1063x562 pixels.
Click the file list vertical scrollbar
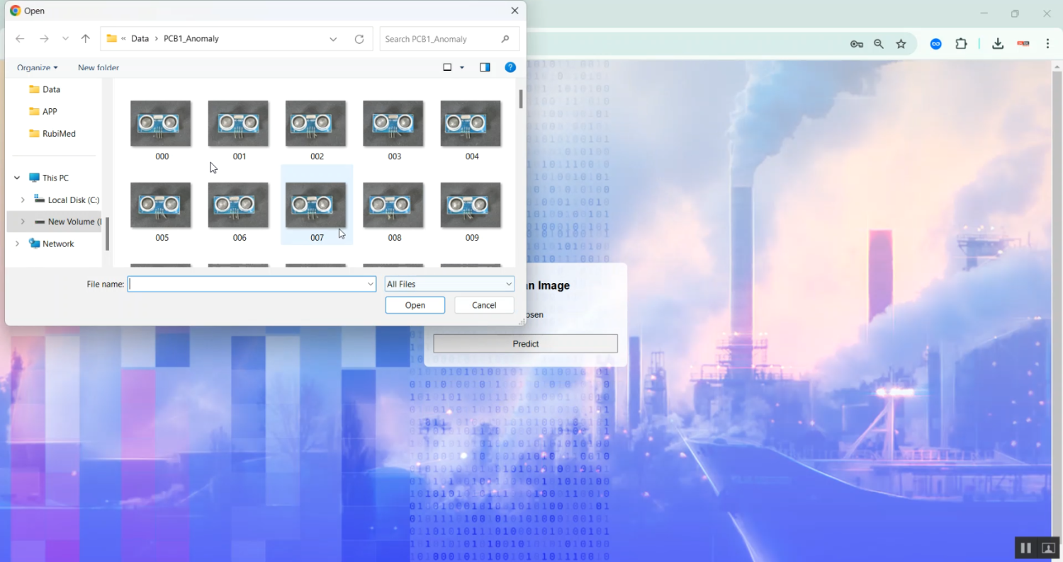click(x=521, y=99)
